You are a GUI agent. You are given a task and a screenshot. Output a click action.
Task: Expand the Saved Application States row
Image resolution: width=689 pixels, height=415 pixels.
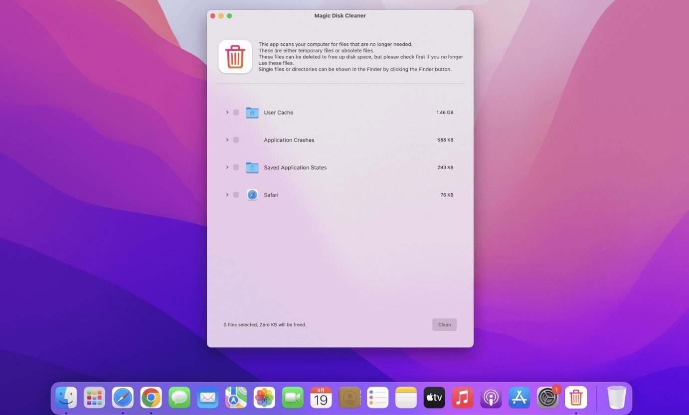point(227,168)
